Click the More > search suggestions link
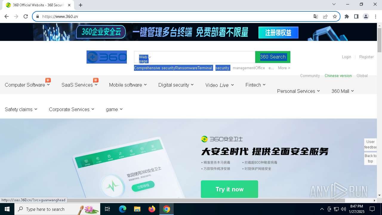 [x=284, y=68]
